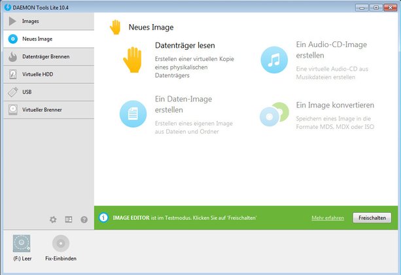The image size is (401, 275).
Task: Minimize the DAEMON Tools Lite window
Action: 362,7
